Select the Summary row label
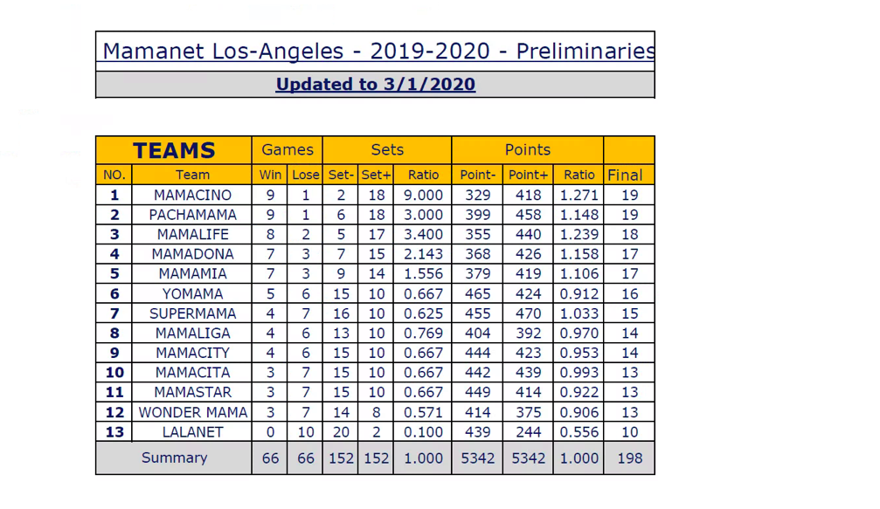The image size is (880, 509). [174, 458]
